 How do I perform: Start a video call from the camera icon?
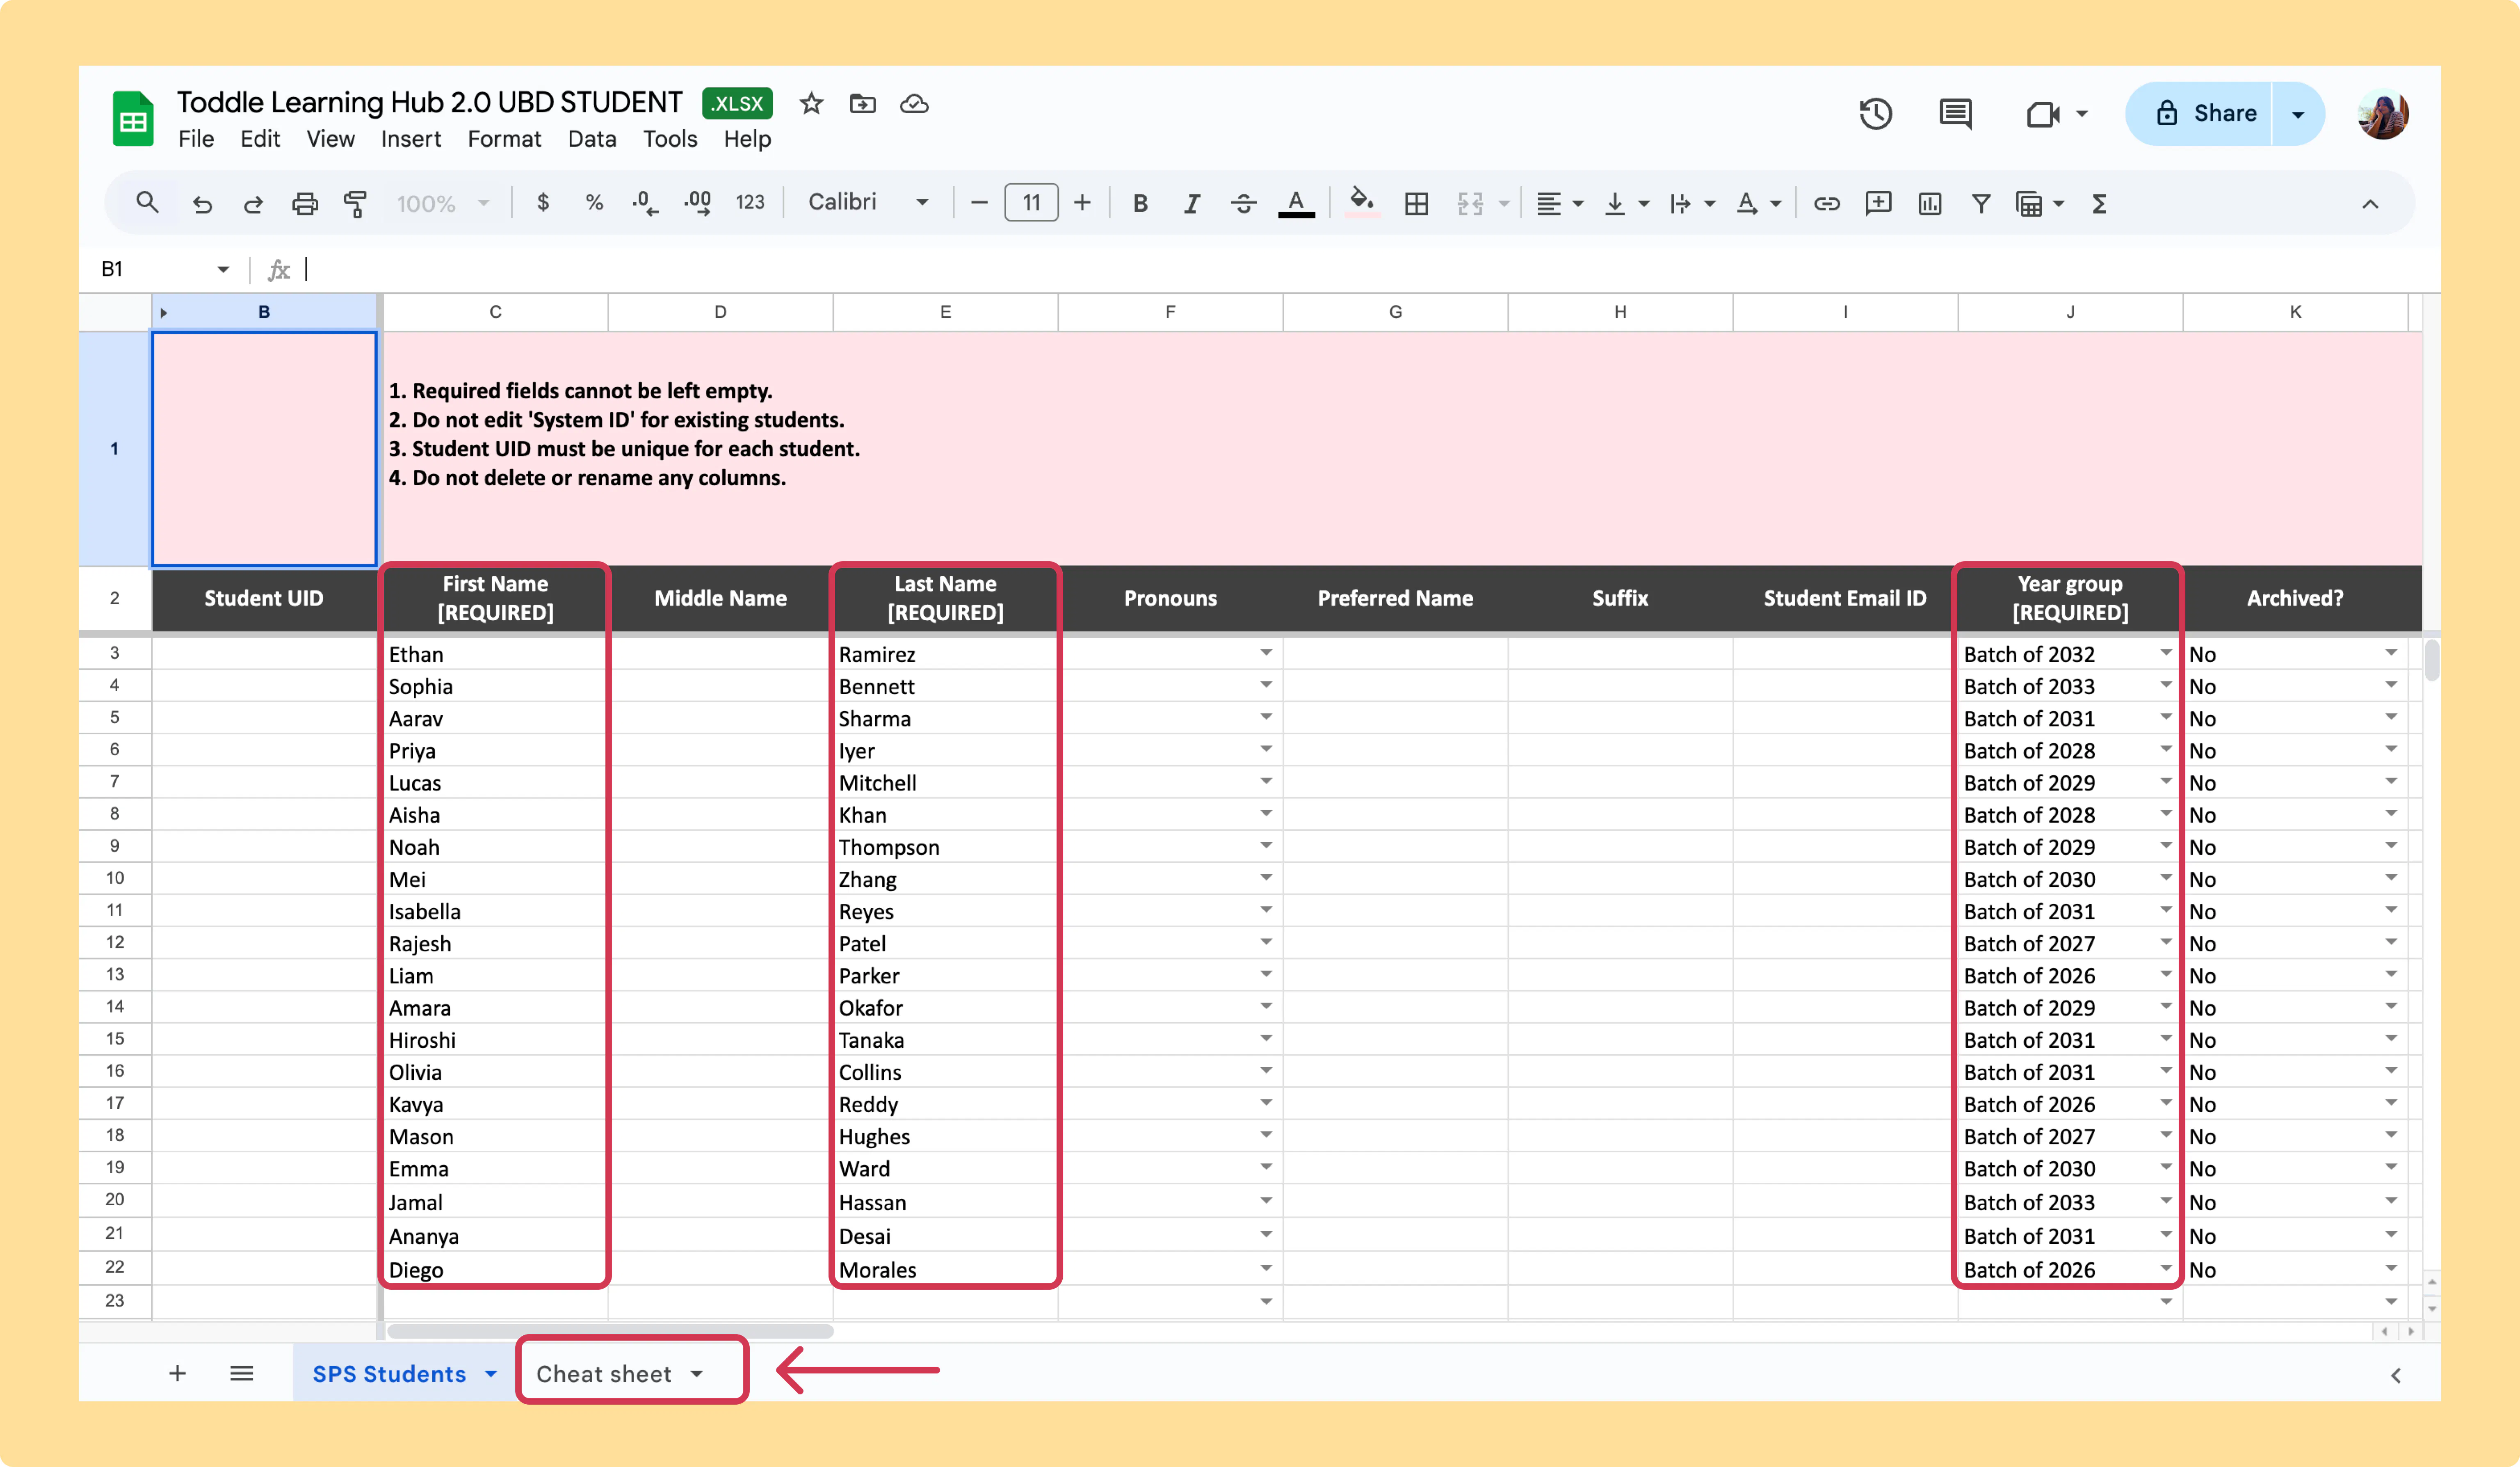pyautogui.click(x=2043, y=114)
